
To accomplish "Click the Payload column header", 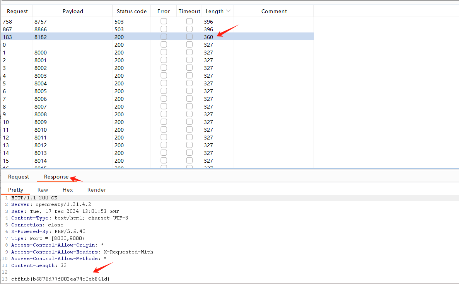I will 73,11.
